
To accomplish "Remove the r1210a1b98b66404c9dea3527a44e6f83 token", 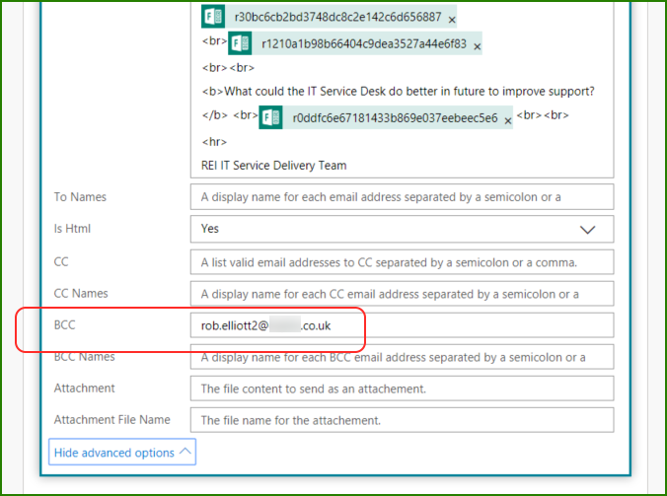I will click(478, 46).
